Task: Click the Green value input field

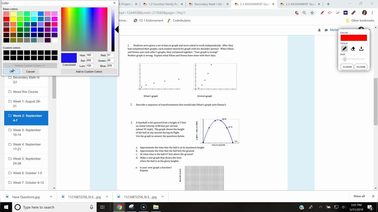Action: (111, 60)
